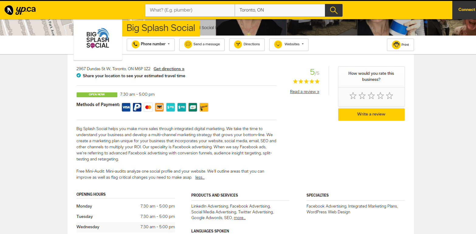Image resolution: width=476 pixels, height=234 pixels.
Task: Click the darker teal cheque payment icon
Action: pos(182,107)
